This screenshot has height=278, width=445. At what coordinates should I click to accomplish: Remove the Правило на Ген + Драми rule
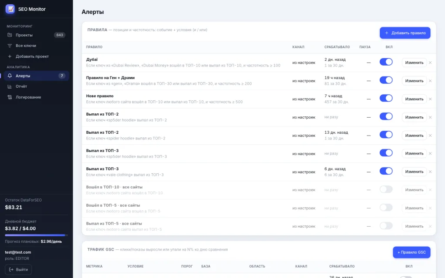coord(430,81)
